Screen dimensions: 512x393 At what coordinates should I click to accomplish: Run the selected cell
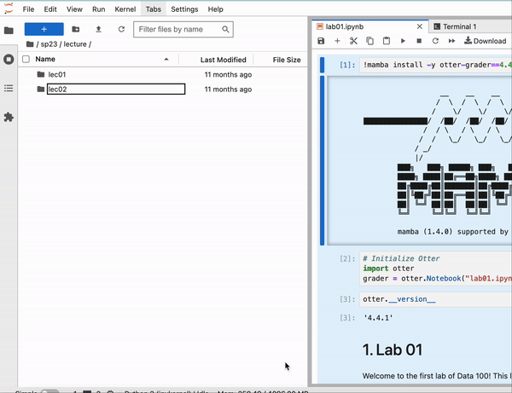click(403, 41)
